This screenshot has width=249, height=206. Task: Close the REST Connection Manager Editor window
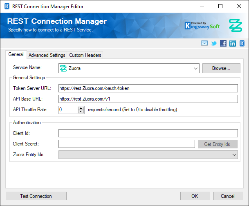point(239,7)
